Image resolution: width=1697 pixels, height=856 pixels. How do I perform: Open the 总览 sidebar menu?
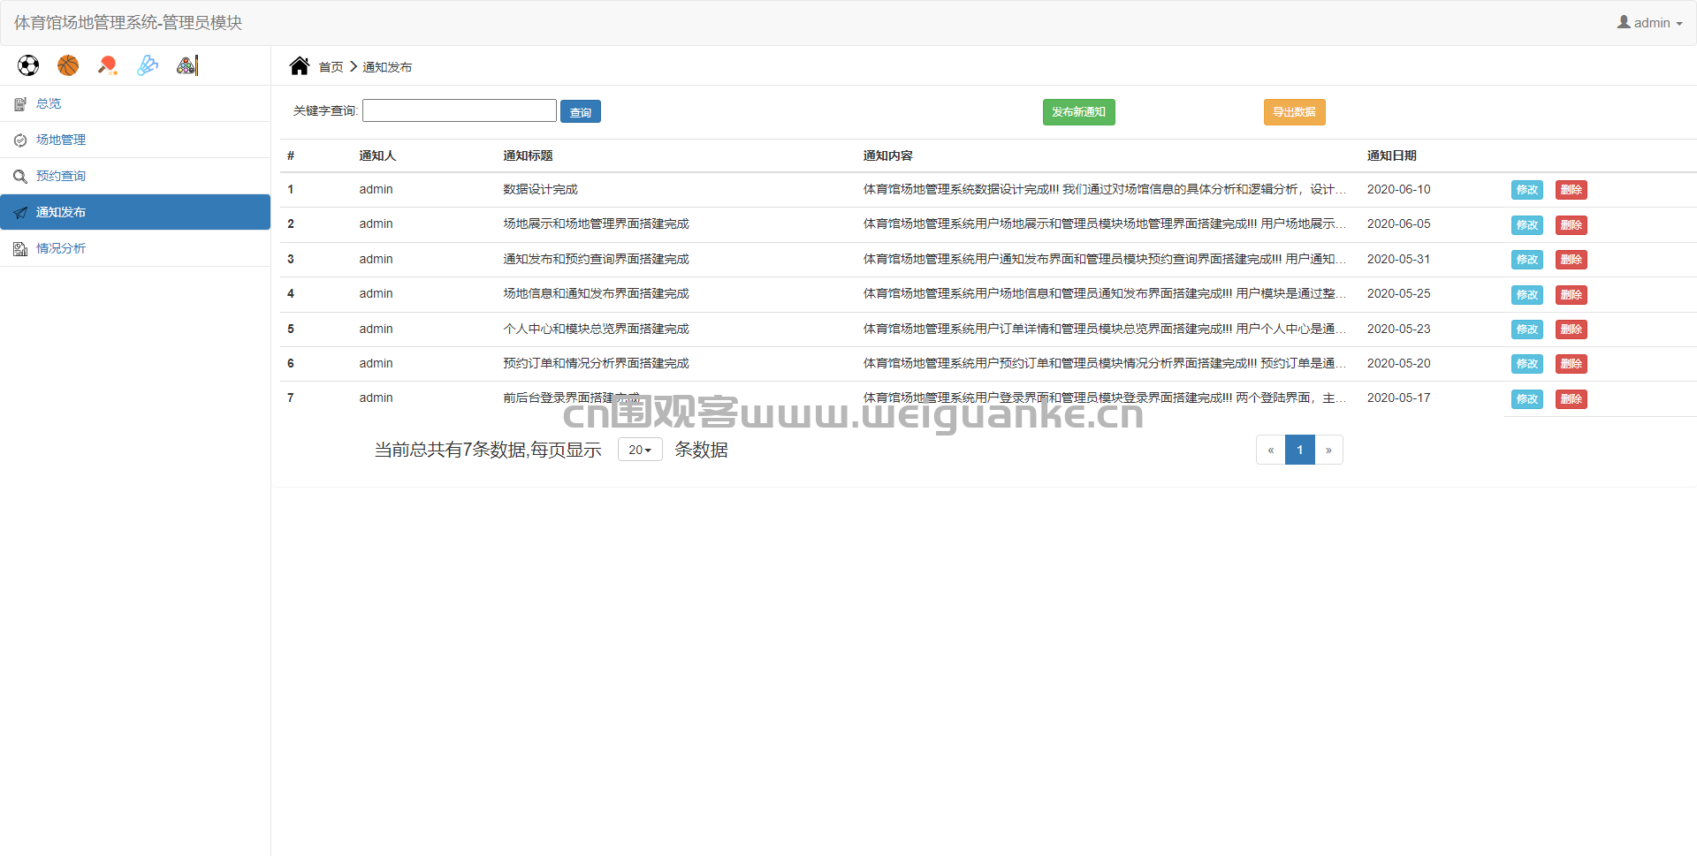point(135,104)
